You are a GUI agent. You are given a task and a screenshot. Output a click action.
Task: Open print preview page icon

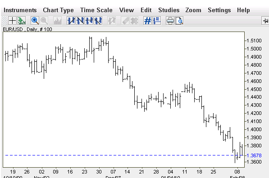[179, 21]
